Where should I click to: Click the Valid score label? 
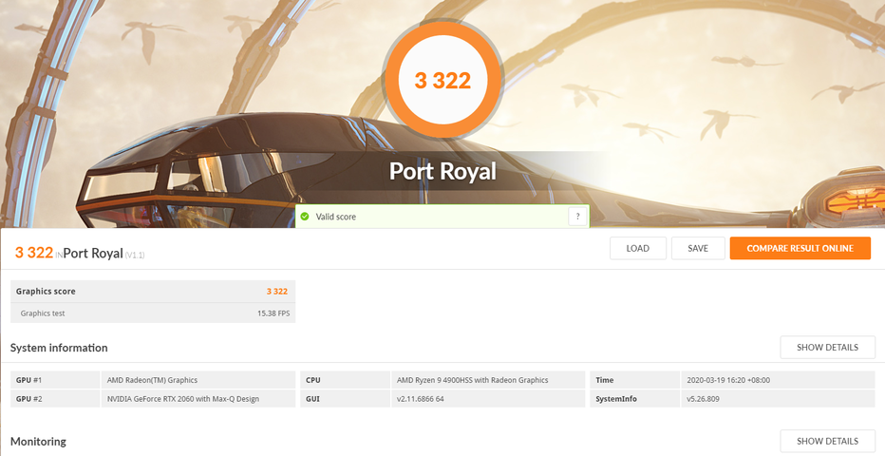click(x=336, y=217)
